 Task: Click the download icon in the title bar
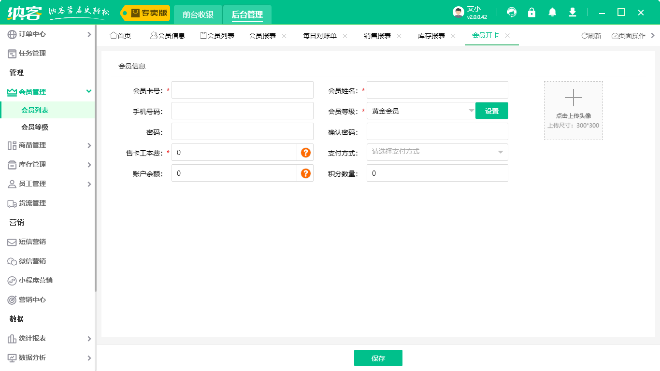pos(572,12)
